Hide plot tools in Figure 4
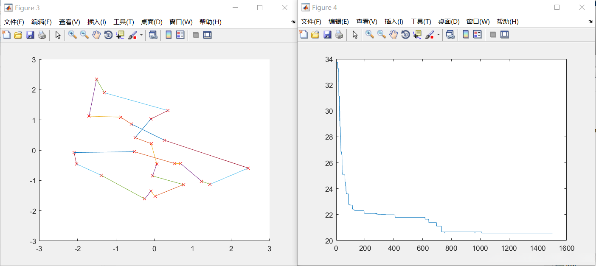Viewport: 596px width, 266px height. 493,35
